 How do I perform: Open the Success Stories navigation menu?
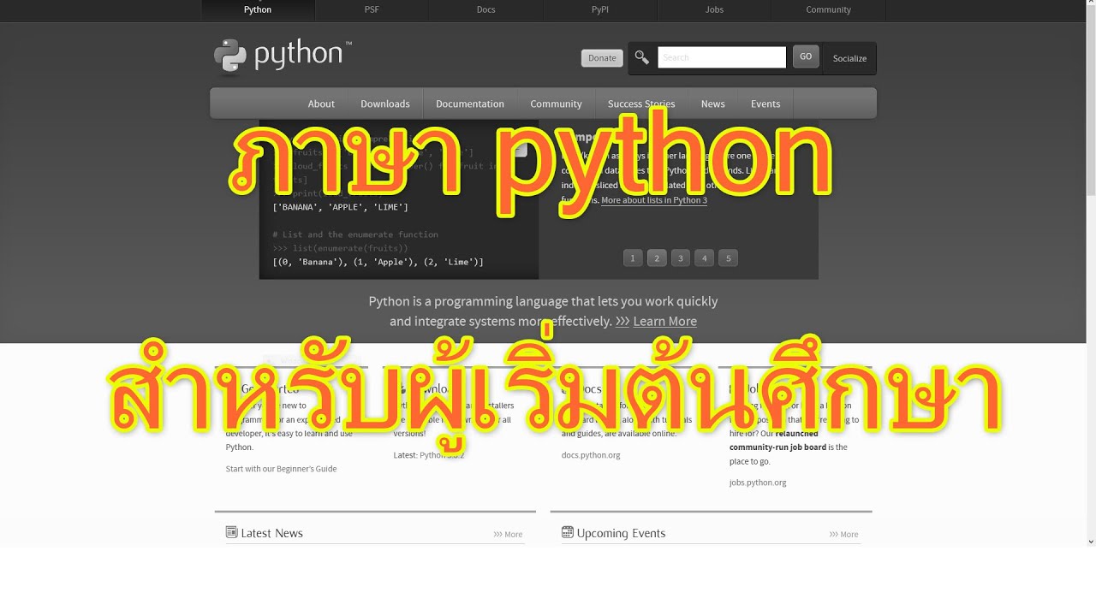(x=641, y=104)
